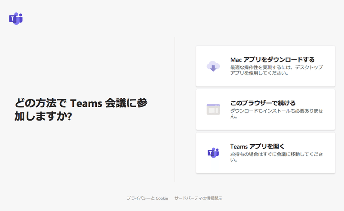The image size is (344, 211).
Task: Click the browser window icon
Action: 213,109
